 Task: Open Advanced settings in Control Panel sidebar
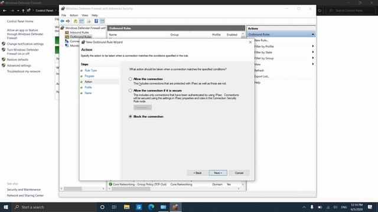(19, 65)
